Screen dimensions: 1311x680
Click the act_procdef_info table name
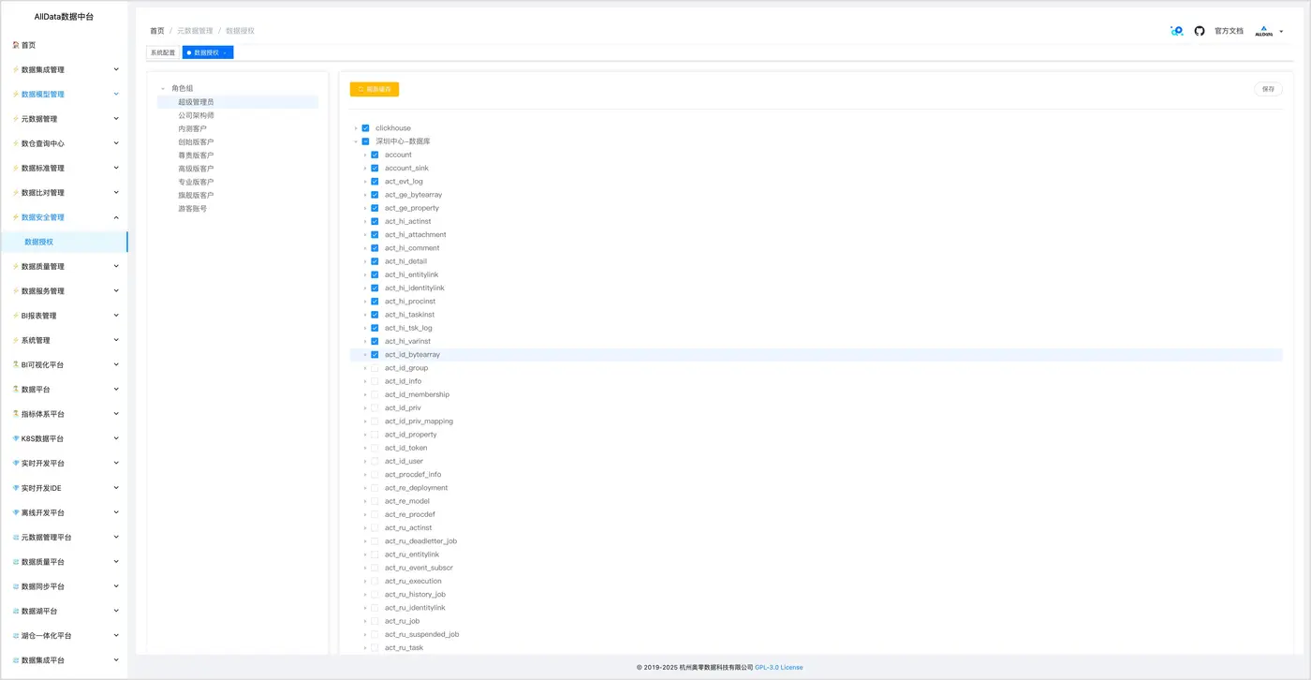coord(413,475)
